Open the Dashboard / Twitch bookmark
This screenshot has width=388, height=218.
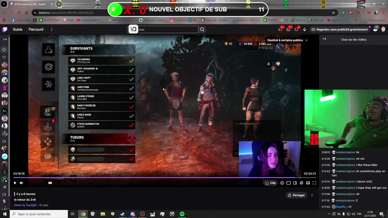[153, 20]
